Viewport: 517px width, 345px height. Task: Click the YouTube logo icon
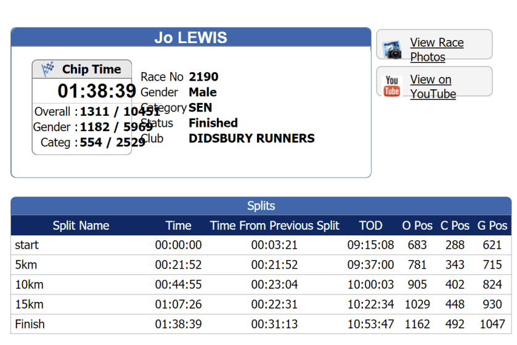click(392, 86)
